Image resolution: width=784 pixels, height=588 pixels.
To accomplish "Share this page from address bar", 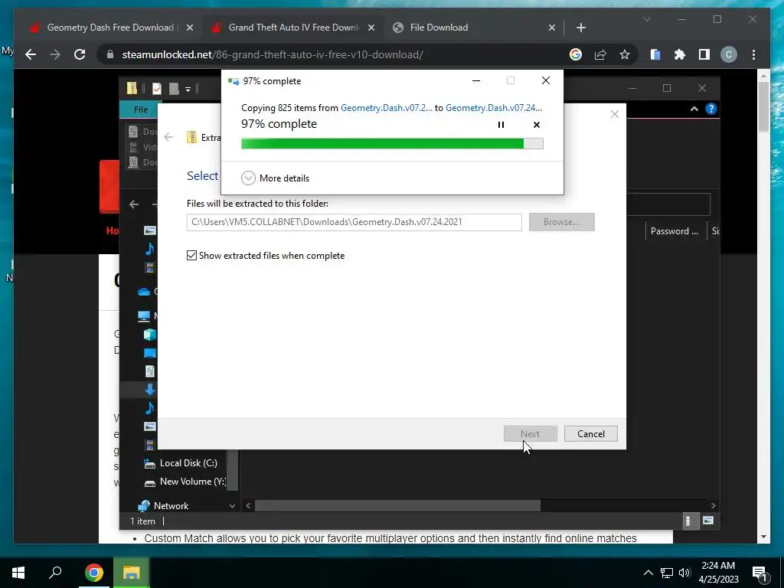I will (x=600, y=54).
